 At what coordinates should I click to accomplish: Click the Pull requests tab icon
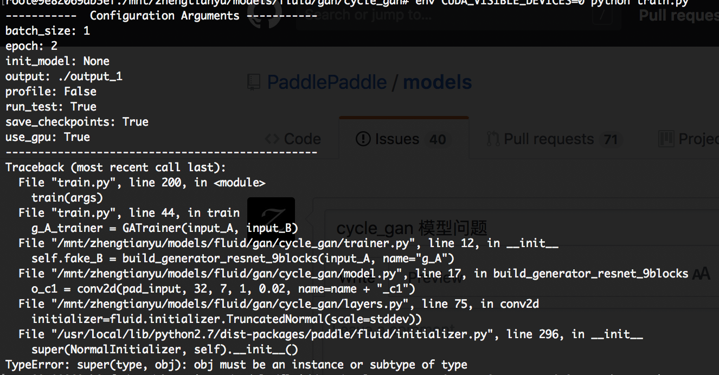click(493, 139)
